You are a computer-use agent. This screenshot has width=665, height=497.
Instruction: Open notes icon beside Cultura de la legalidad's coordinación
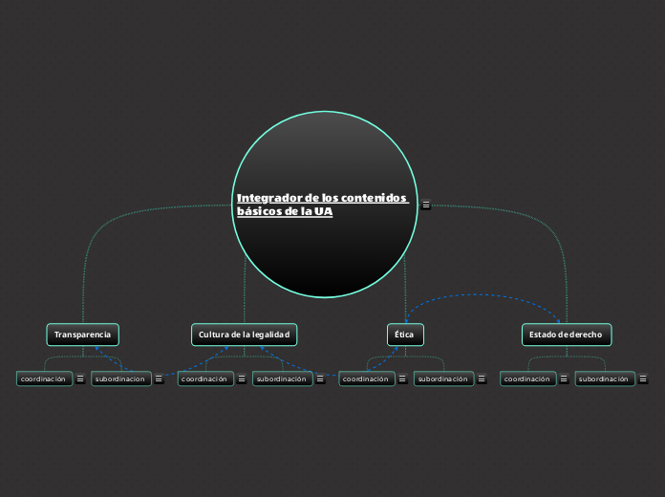coord(242,378)
